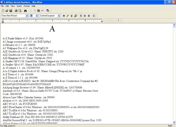Toggle bold formatting
Image resolution: width=176 pixels, height=127 pixels.
pos(64,16)
